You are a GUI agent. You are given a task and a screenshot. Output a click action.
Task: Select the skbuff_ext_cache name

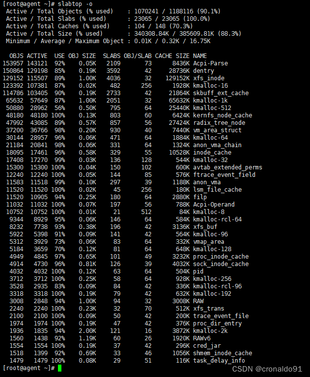click(220, 93)
